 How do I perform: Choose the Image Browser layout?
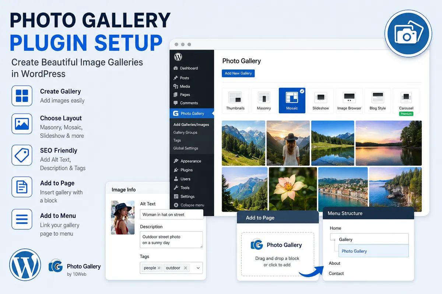(349, 100)
